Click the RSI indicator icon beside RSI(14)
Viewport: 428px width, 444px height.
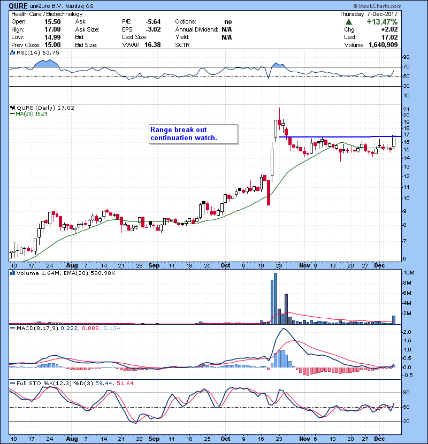12,52
